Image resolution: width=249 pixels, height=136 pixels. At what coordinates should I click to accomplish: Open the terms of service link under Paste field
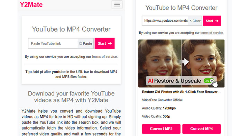tap(105, 56)
